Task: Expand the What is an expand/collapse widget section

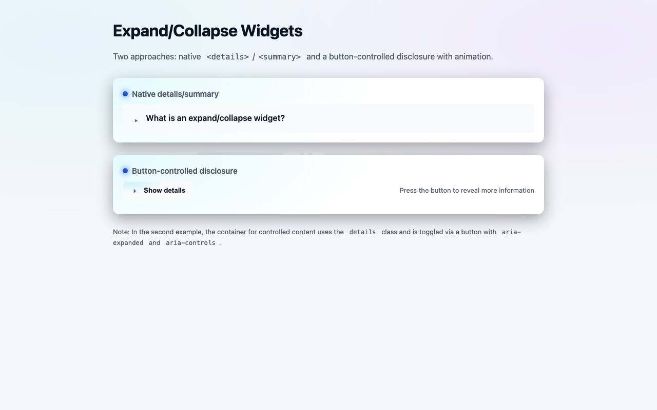Action: tap(215, 118)
